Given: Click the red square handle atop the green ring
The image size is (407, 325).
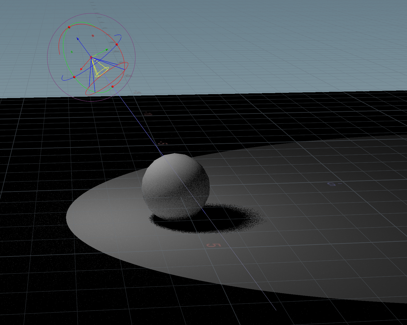Looking at the screenshot, I should [69, 27].
